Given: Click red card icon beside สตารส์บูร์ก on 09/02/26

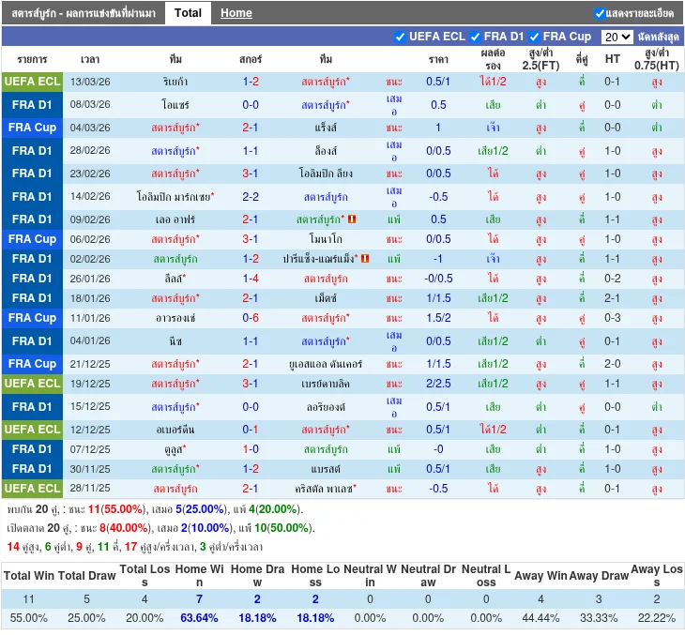Looking at the screenshot, I should point(352,219).
